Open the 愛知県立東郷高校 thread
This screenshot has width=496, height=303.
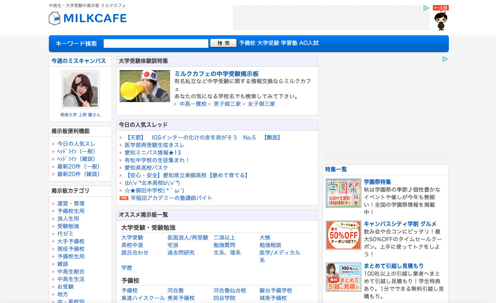click(187, 176)
